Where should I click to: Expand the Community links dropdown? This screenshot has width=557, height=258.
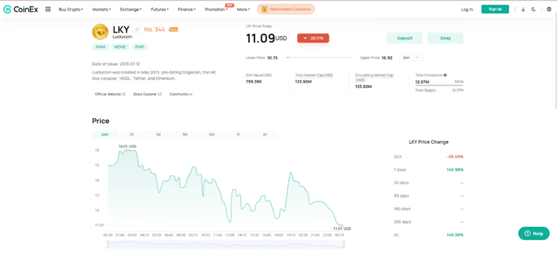pos(181,94)
